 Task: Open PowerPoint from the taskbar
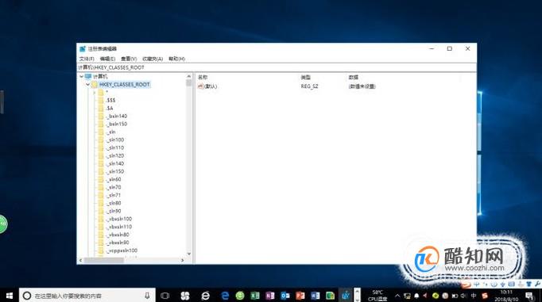[x=300, y=296]
